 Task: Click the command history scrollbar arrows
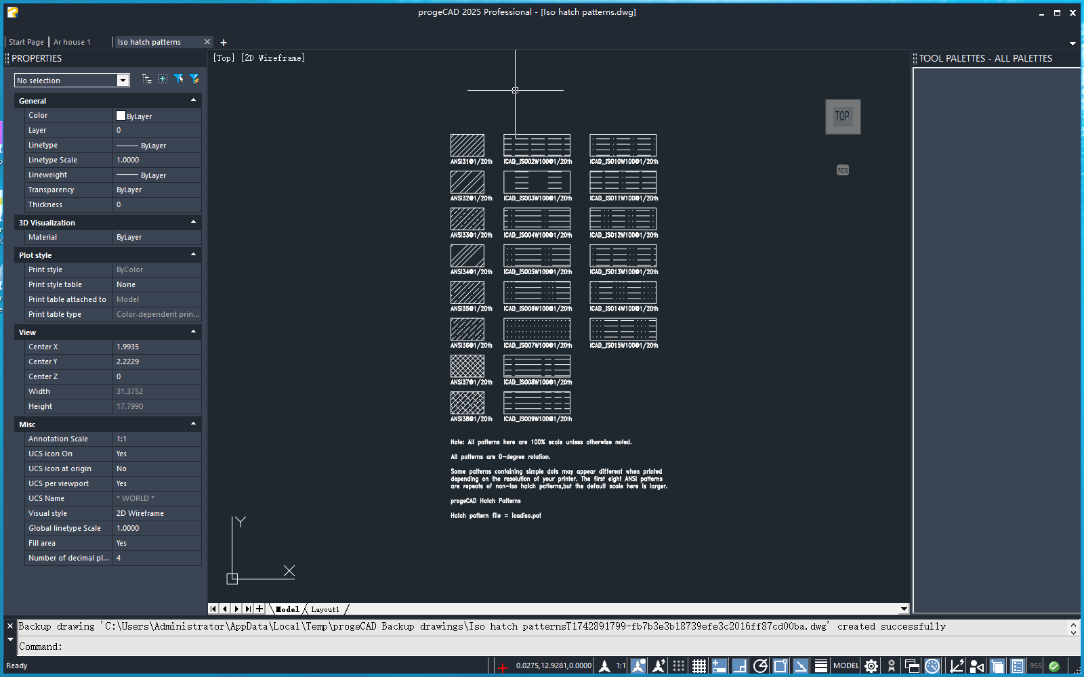[1073, 628]
